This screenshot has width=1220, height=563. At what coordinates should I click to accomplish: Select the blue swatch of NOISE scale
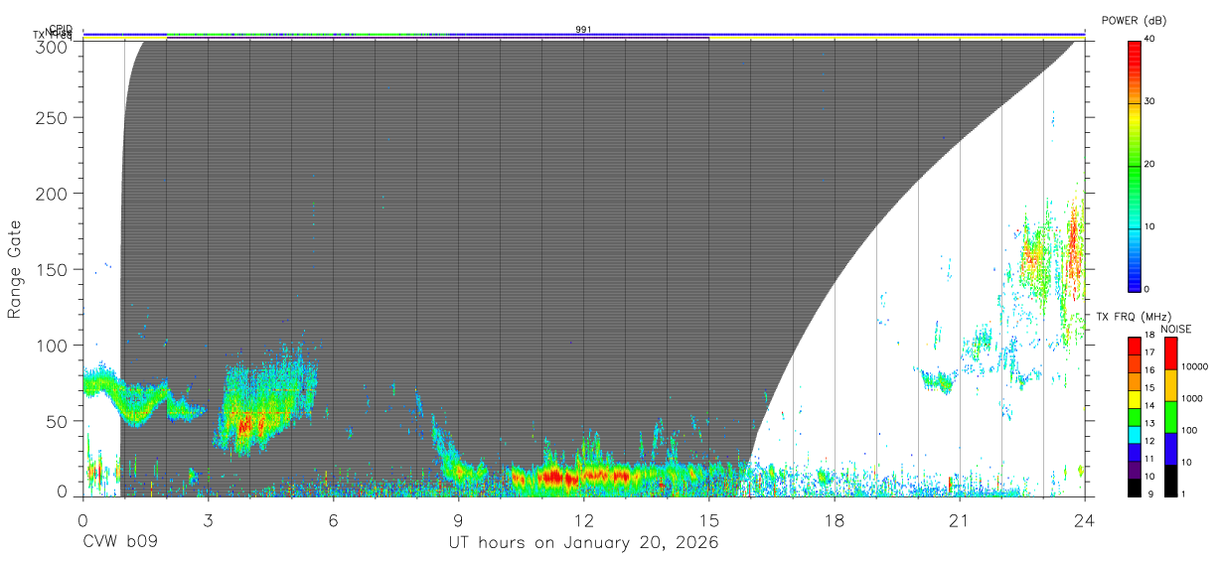(1171, 449)
